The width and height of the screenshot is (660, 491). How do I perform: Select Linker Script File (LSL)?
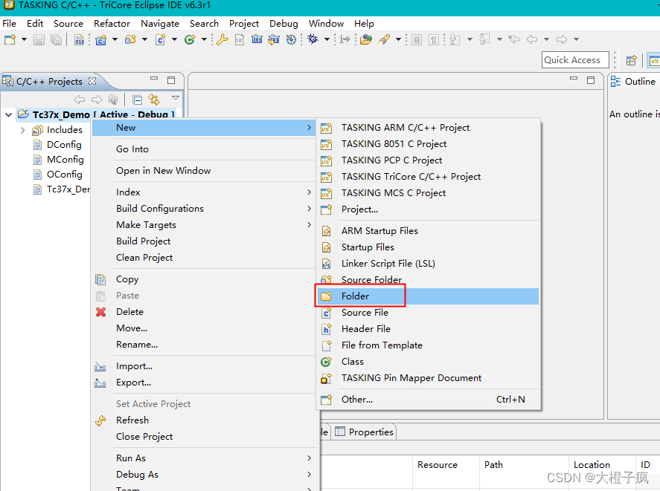[x=427, y=264]
